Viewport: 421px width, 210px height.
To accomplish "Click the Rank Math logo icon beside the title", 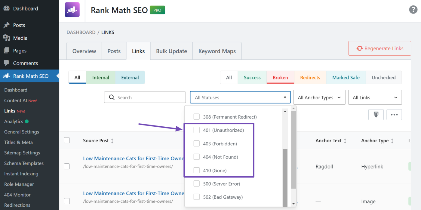I will click(72, 10).
